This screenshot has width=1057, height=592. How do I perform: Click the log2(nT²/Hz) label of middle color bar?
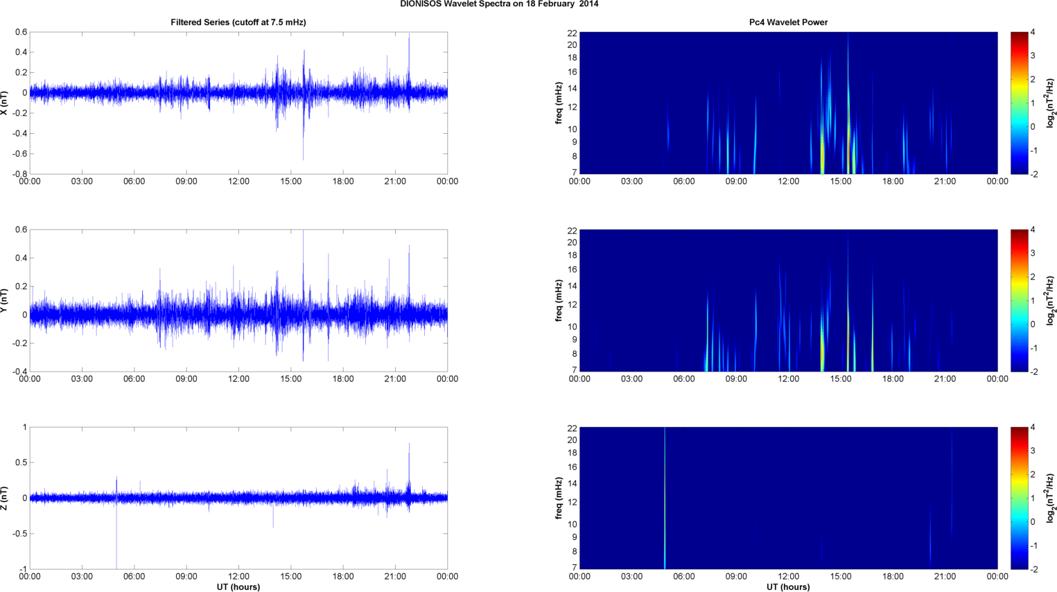pos(1051,300)
